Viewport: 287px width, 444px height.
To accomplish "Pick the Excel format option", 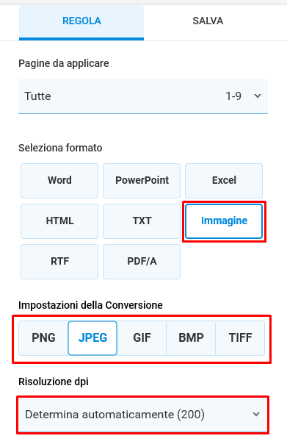I will 224,180.
